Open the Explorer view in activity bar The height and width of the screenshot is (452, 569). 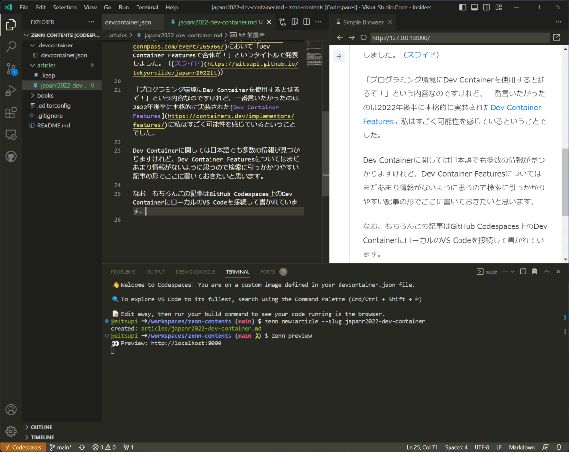tap(11, 25)
